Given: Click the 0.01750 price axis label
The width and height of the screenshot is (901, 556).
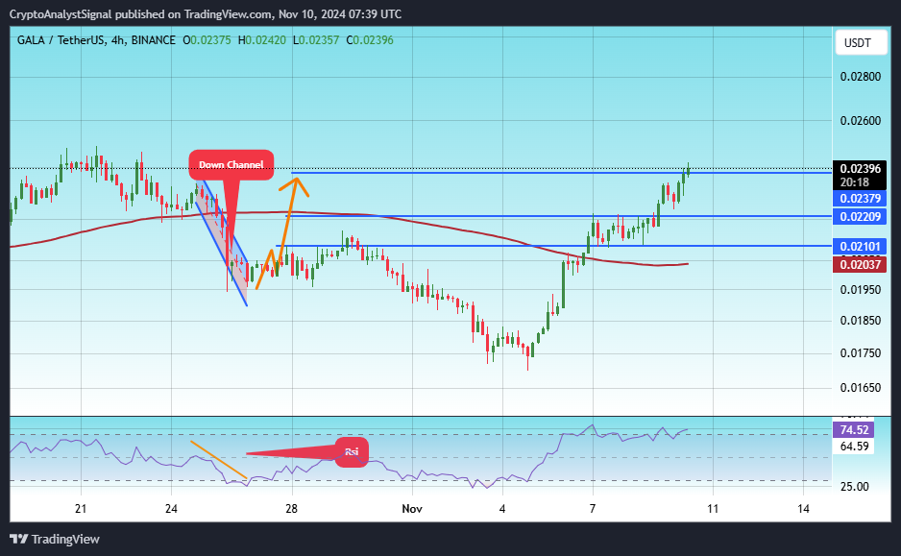Looking at the screenshot, I should (x=860, y=353).
